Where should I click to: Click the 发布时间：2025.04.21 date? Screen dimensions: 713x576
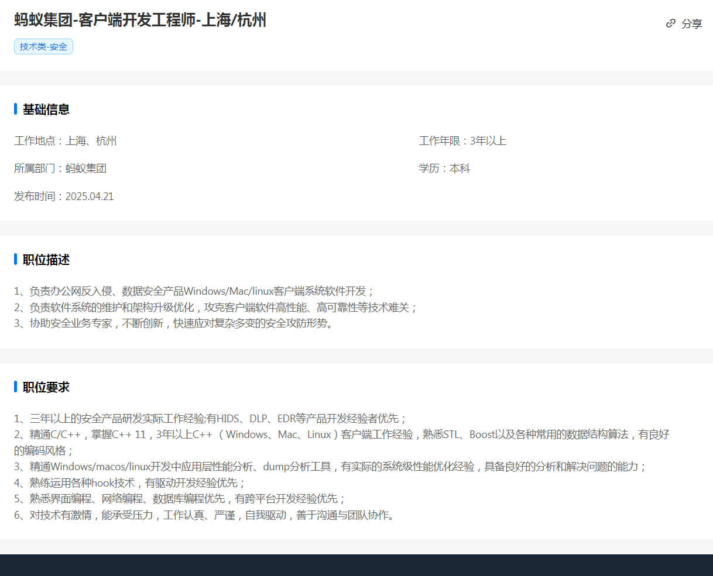pos(64,196)
